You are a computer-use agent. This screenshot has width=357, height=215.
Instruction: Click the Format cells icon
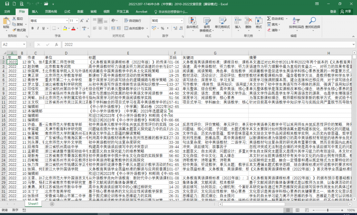(x=259, y=21)
